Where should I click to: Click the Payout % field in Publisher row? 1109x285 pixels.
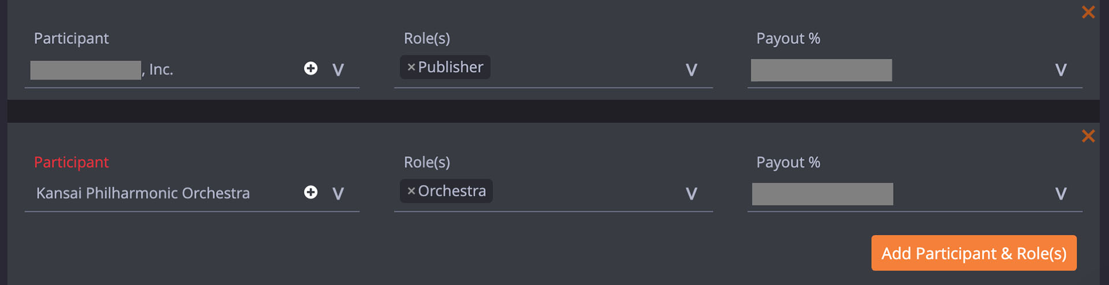point(821,70)
